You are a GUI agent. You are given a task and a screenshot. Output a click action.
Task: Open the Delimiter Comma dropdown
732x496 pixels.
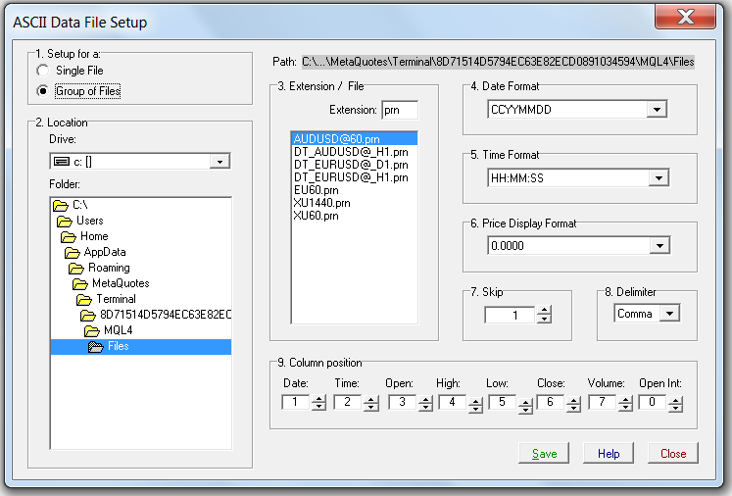coord(670,314)
